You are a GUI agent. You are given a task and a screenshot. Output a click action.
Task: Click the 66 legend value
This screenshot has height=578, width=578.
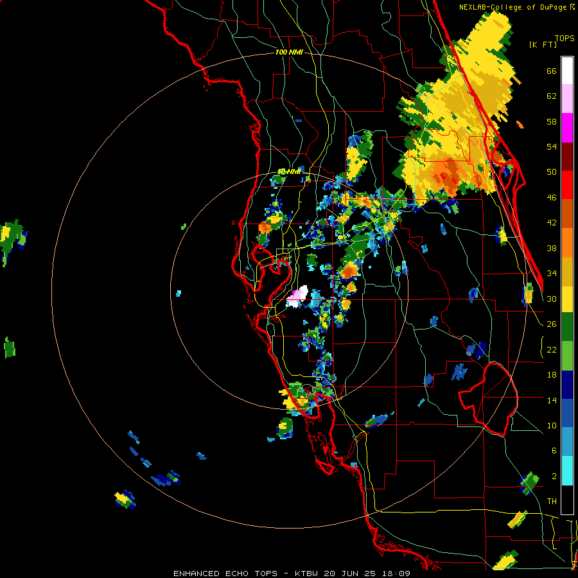[x=552, y=71]
